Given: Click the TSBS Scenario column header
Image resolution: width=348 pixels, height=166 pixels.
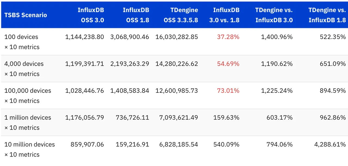Looking at the screenshot, I should tap(26, 15).
